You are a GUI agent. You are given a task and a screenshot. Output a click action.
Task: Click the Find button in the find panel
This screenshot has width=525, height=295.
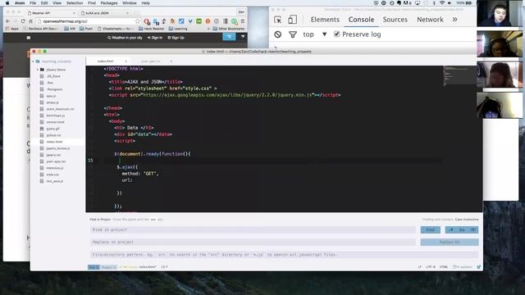430,229
